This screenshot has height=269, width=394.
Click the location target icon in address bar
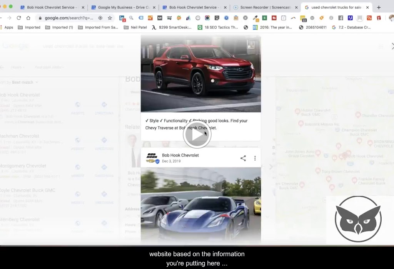point(100,18)
